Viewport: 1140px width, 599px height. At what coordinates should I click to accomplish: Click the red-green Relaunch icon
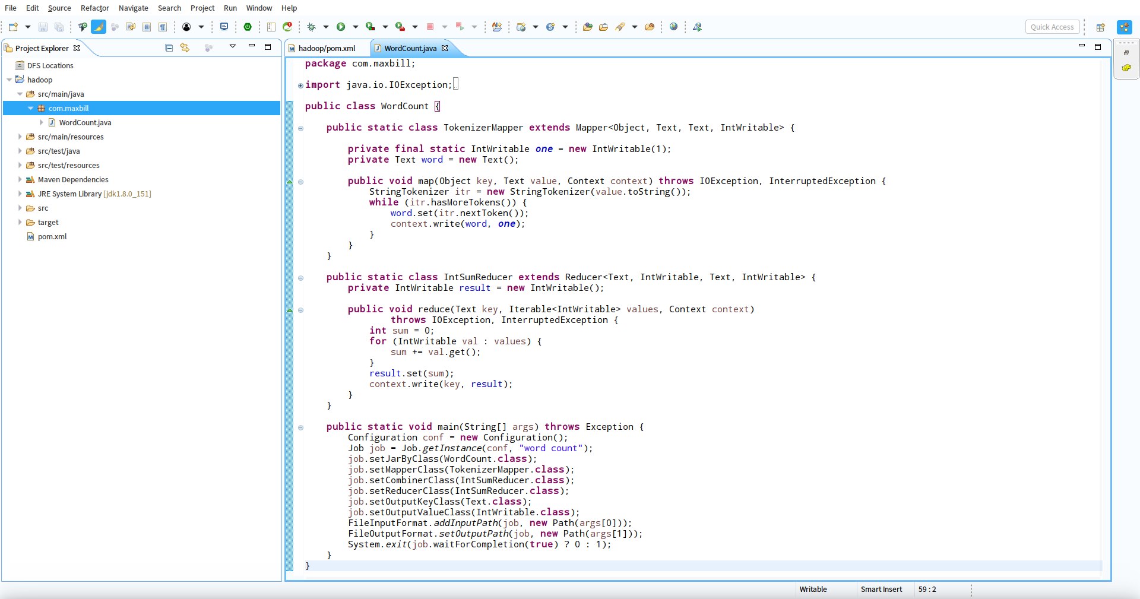[287, 27]
